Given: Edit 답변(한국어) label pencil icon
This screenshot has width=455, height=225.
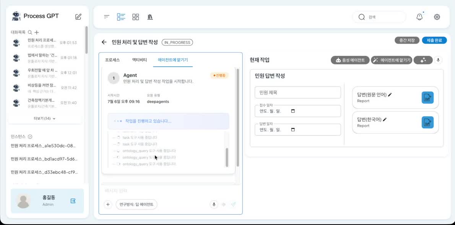Looking at the screenshot, I should click(385, 119).
